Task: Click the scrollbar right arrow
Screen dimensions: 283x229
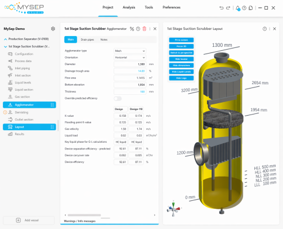Action: pyautogui.click(x=155, y=215)
